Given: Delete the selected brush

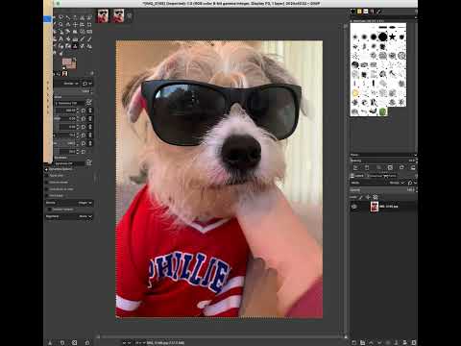Looking at the screenshot, I should (x=390, y=167).
